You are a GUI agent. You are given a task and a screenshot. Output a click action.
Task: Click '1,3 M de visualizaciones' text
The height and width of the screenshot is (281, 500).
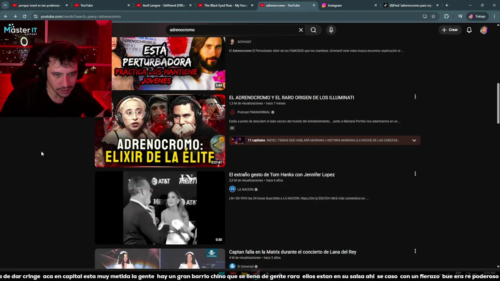pos(246,103)
